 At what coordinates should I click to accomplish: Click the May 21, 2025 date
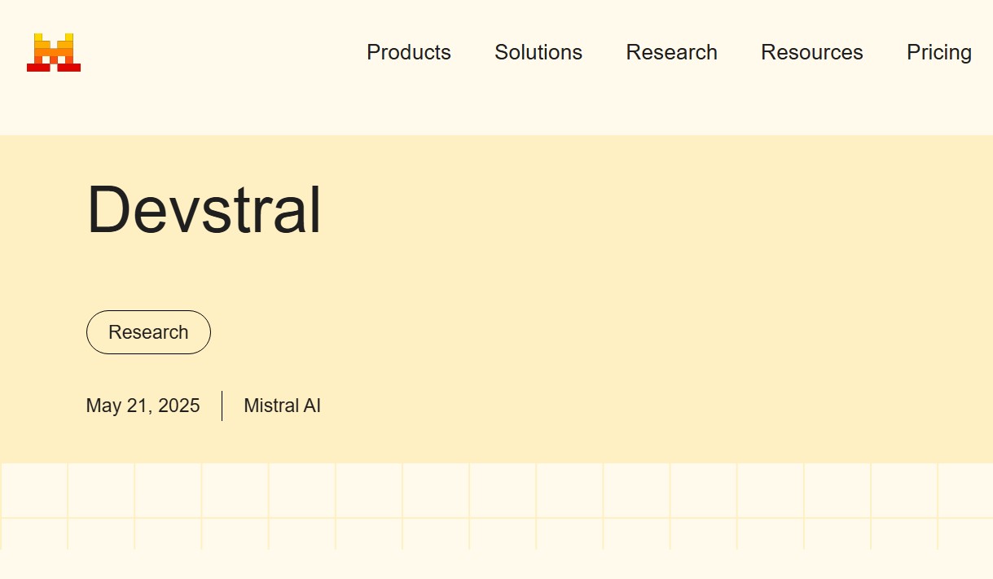tap(143, 406)
